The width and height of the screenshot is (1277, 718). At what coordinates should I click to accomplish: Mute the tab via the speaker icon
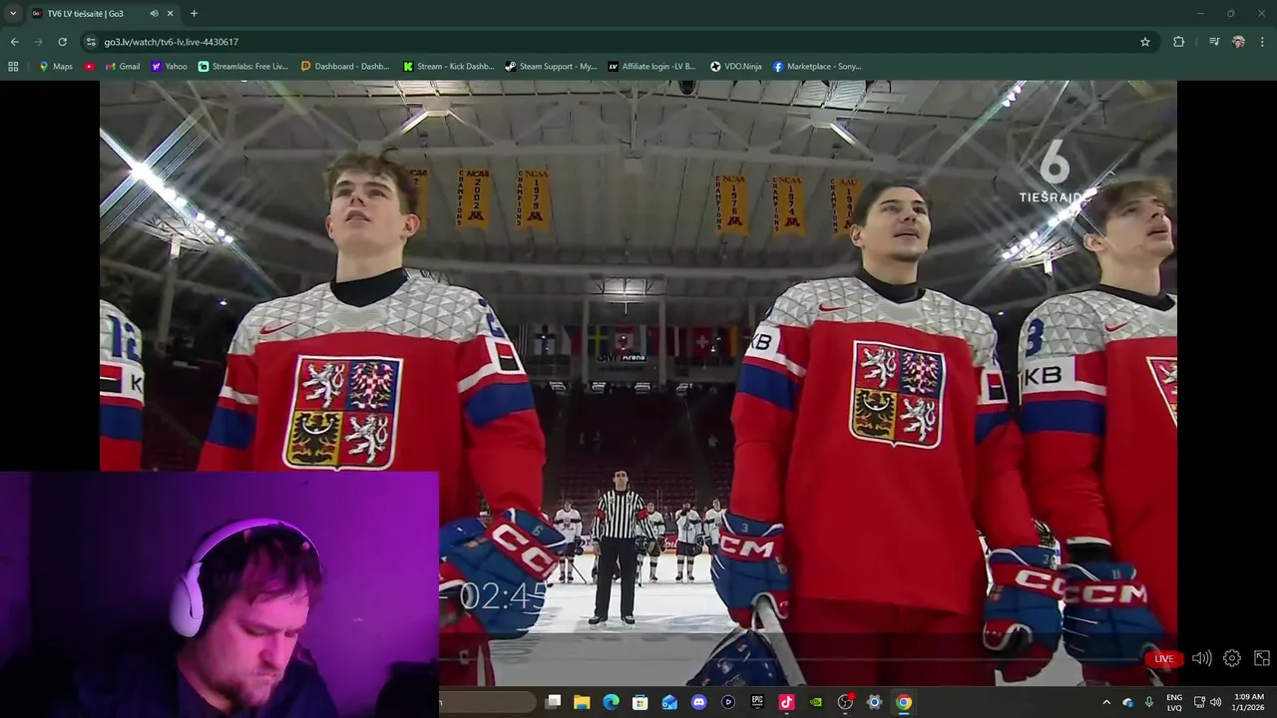154,14
